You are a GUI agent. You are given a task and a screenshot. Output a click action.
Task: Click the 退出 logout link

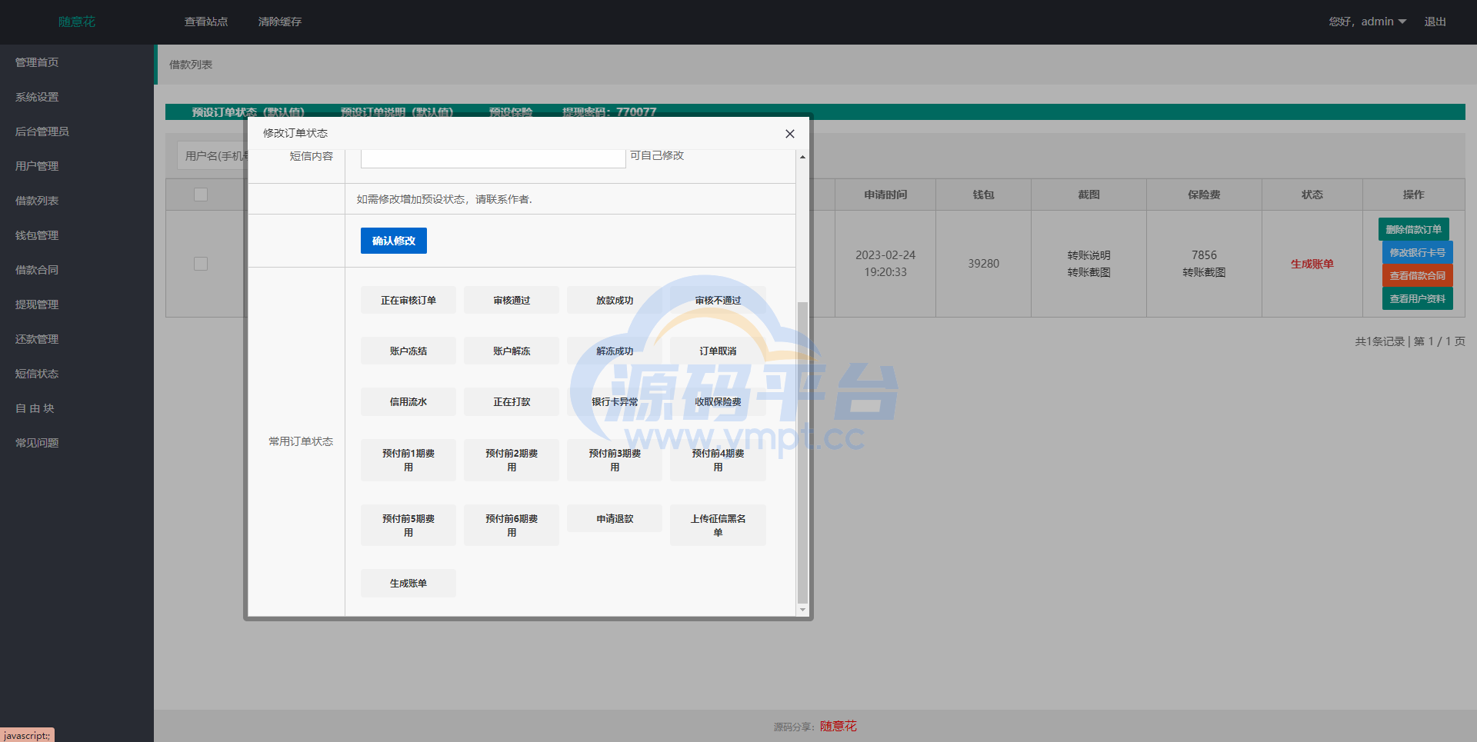tap(1435, 22)
